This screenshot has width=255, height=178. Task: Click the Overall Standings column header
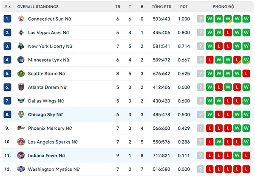38,7
